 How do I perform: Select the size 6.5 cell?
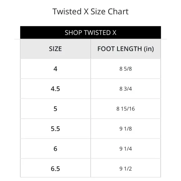[x=56, y=168]
